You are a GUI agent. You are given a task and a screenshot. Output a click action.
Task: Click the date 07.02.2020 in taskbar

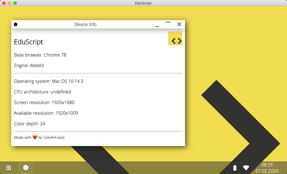pos(267,171)
